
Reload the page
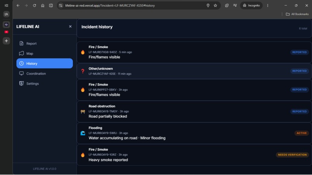click(x=34, y=5)
